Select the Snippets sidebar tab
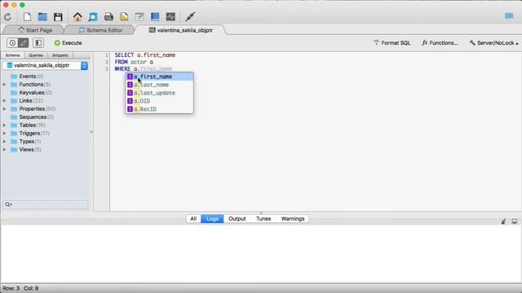 60,55
